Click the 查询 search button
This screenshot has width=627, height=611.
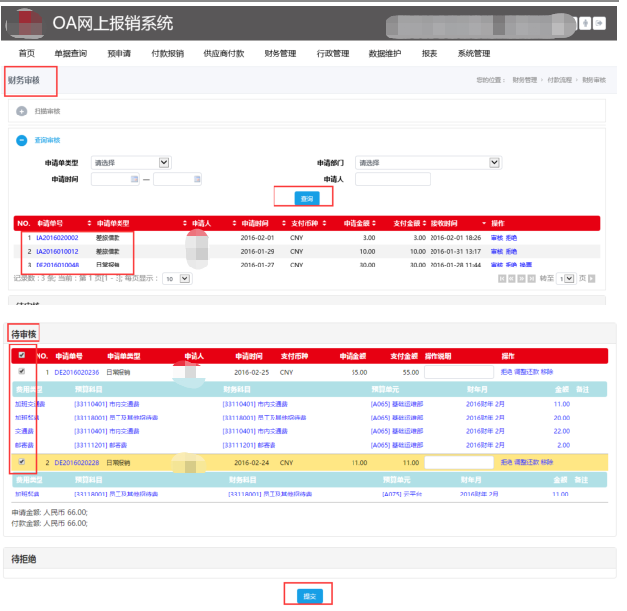click(307, 198)
